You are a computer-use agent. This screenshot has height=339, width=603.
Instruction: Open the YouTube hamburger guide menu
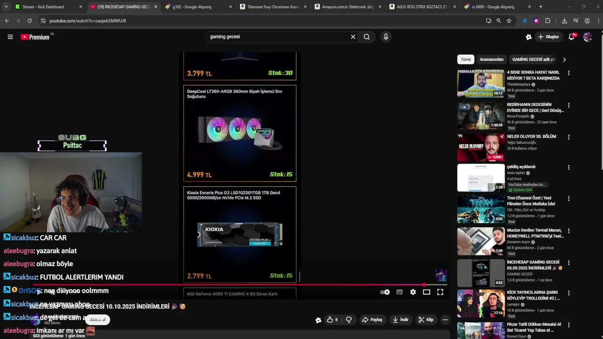point(10,37)
